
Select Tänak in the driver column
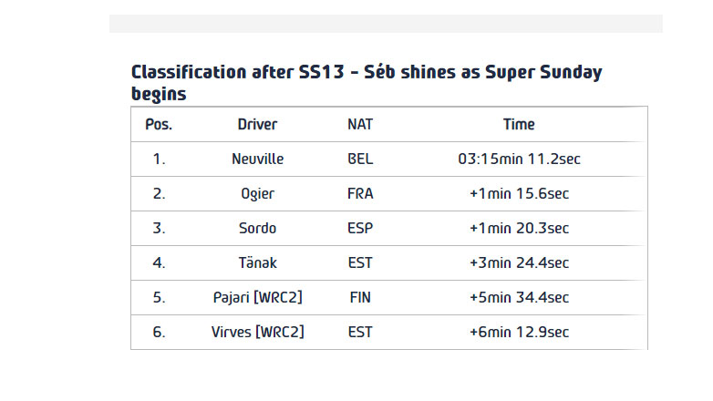coord(257,262)
